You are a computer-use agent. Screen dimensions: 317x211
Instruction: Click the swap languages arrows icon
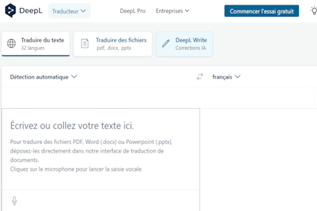pos(200,77)
